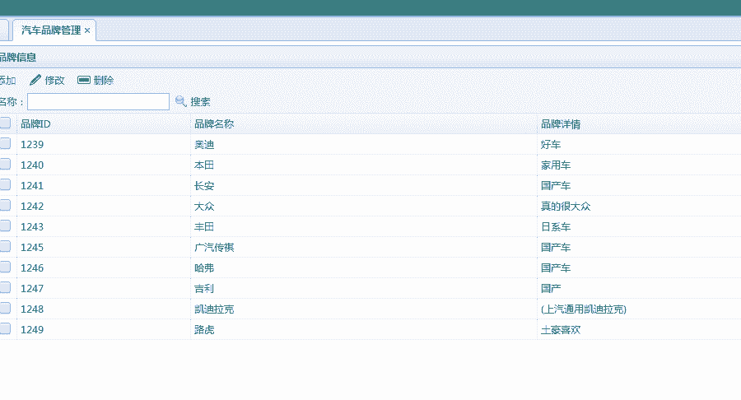
Task: Click the brand name 丰田
Action: (204, 226)
